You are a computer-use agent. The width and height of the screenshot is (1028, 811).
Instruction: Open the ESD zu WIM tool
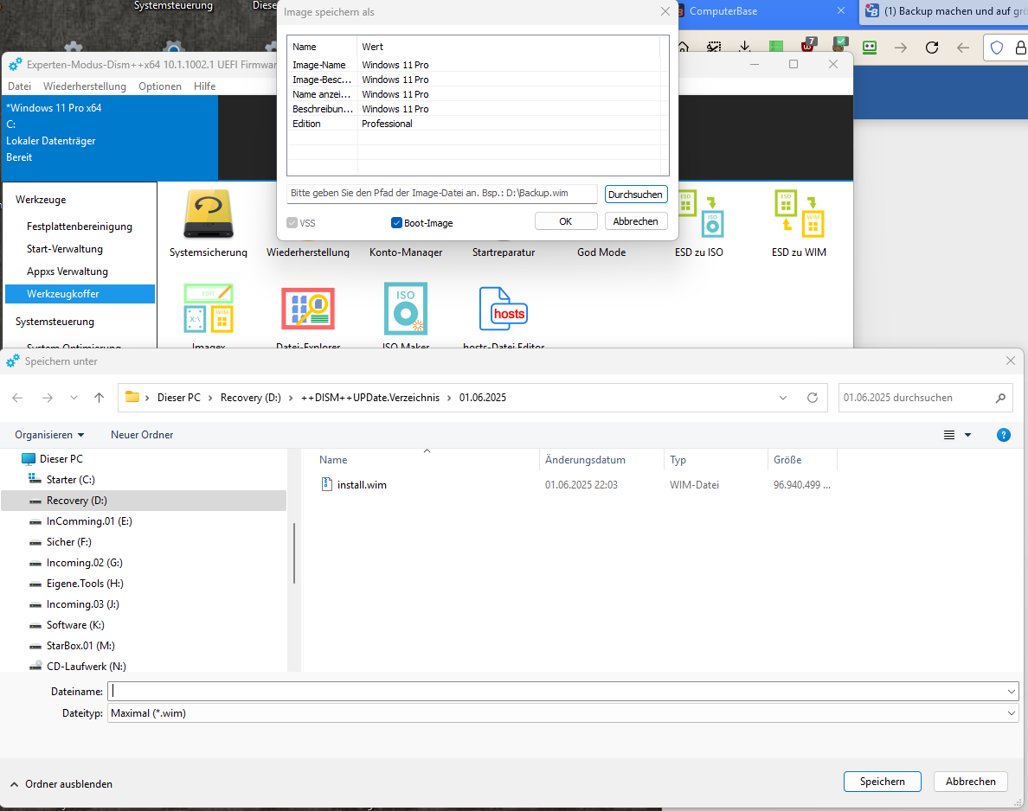(800, 214)
